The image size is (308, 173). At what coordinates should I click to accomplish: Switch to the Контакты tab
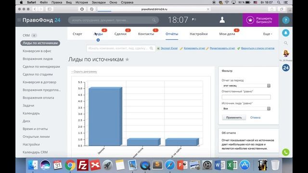pos(146,34)
